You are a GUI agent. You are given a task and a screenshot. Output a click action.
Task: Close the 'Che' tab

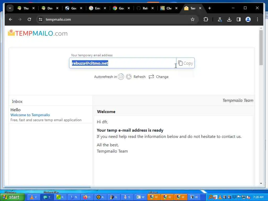coord(176,8)
